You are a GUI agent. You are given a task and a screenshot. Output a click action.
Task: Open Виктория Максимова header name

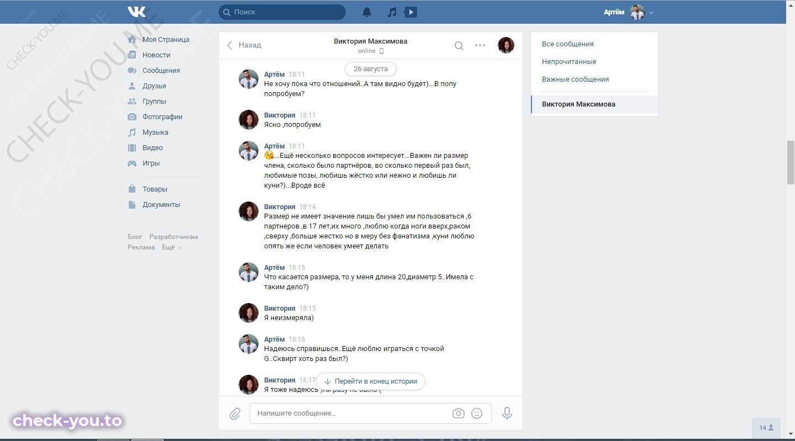pyautogui.click(x=371, y=41)
